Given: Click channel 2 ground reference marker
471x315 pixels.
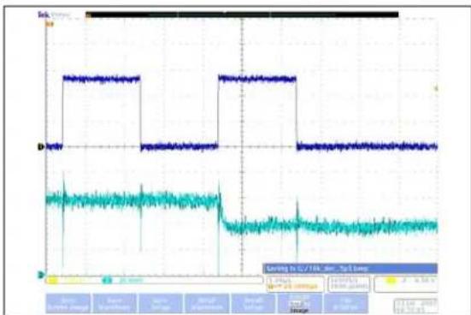Looking at the screenshot, I should tap(41, 275).
